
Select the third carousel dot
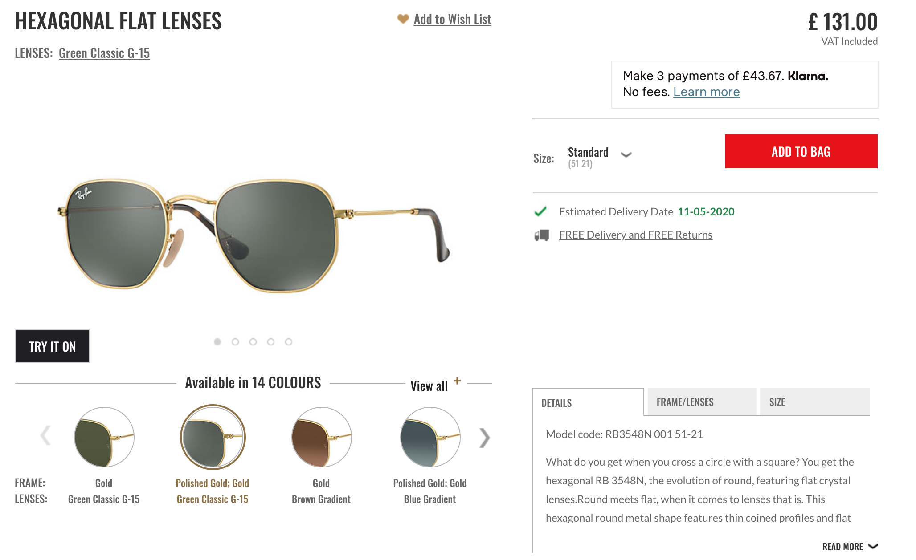pyautogui.click(x=254, y=342)
